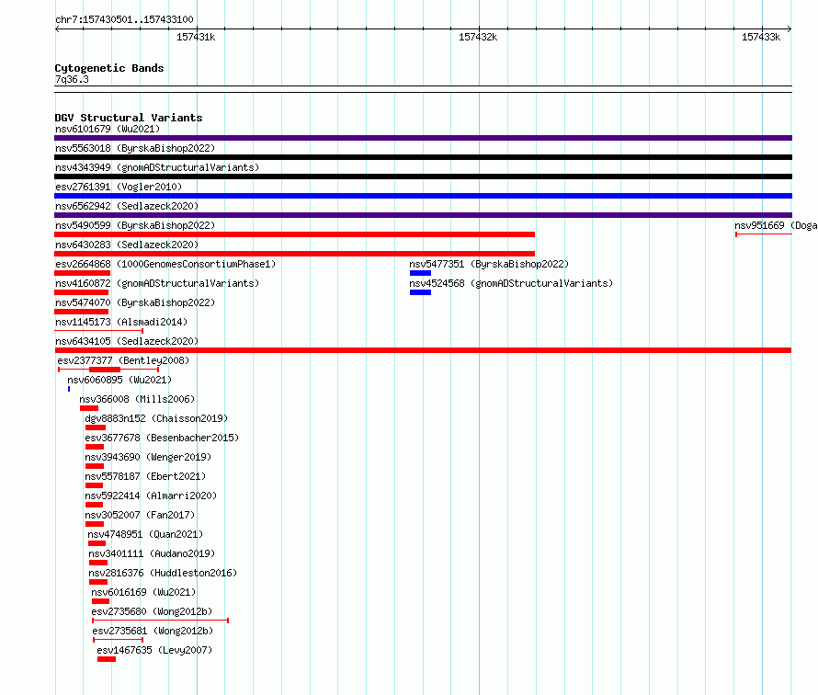Click the blue bar under nsv5477351

pyautogui.click(x=420, y=273)
